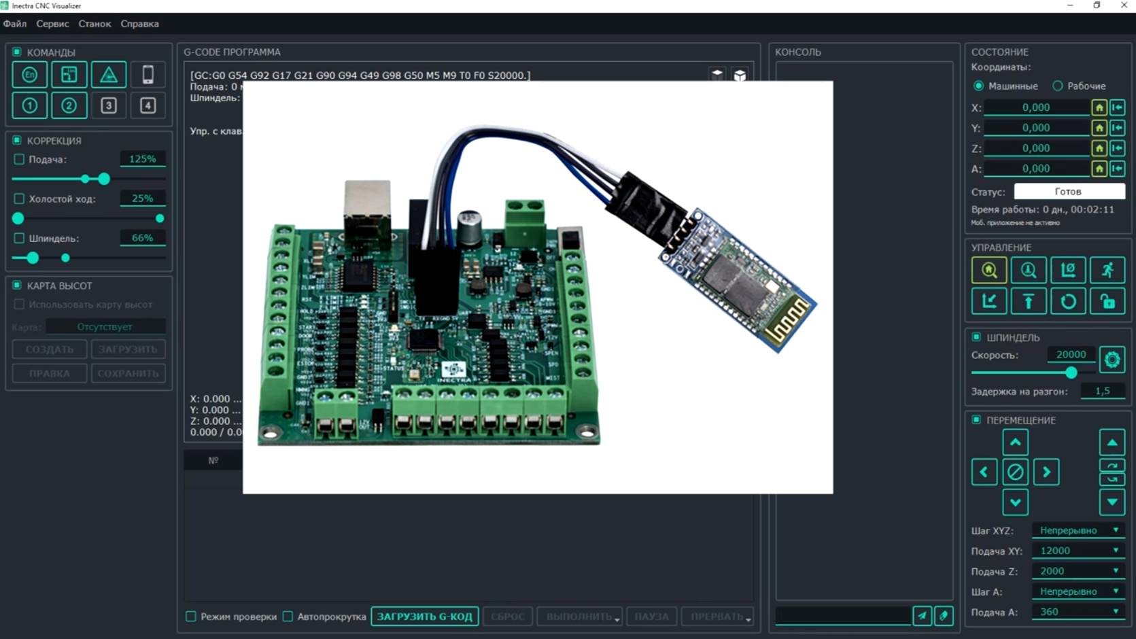This screenshot has width=1136, height=639.
Task: Home the Z axis with the house icon
Action: click(1099, 148)
